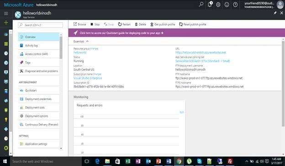Restart the app service
The height and width of the screenshot is (166, 285).
pyautogui.click(x=124, y=24)
